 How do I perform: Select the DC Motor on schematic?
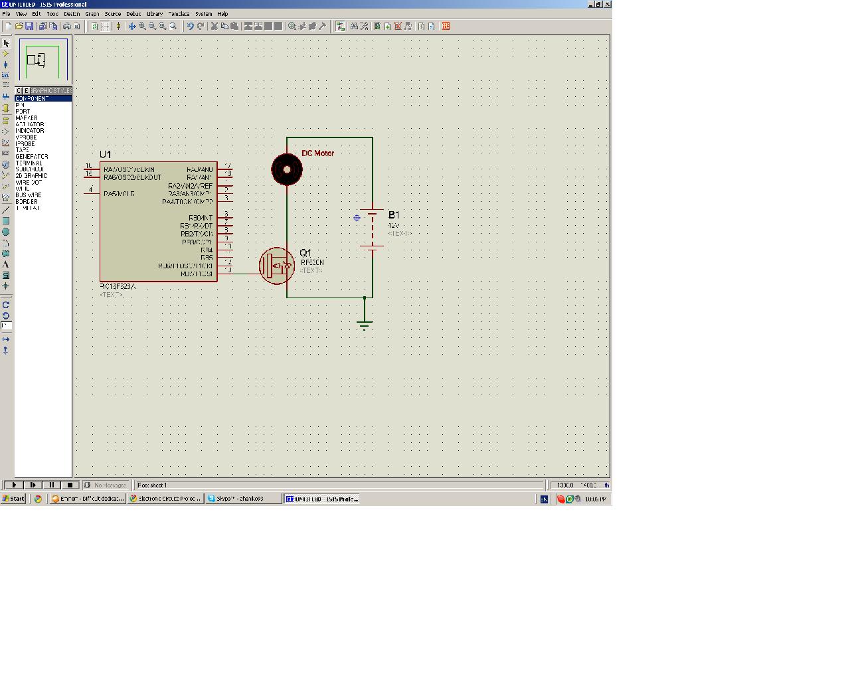(x=287, y=169)
